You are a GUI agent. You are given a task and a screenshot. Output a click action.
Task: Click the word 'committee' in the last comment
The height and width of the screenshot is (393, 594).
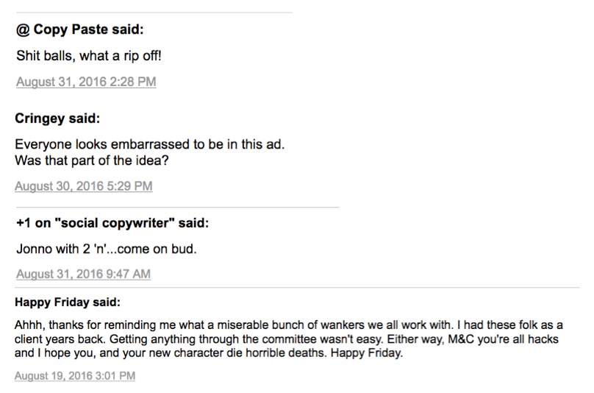[x=290, y=339]
